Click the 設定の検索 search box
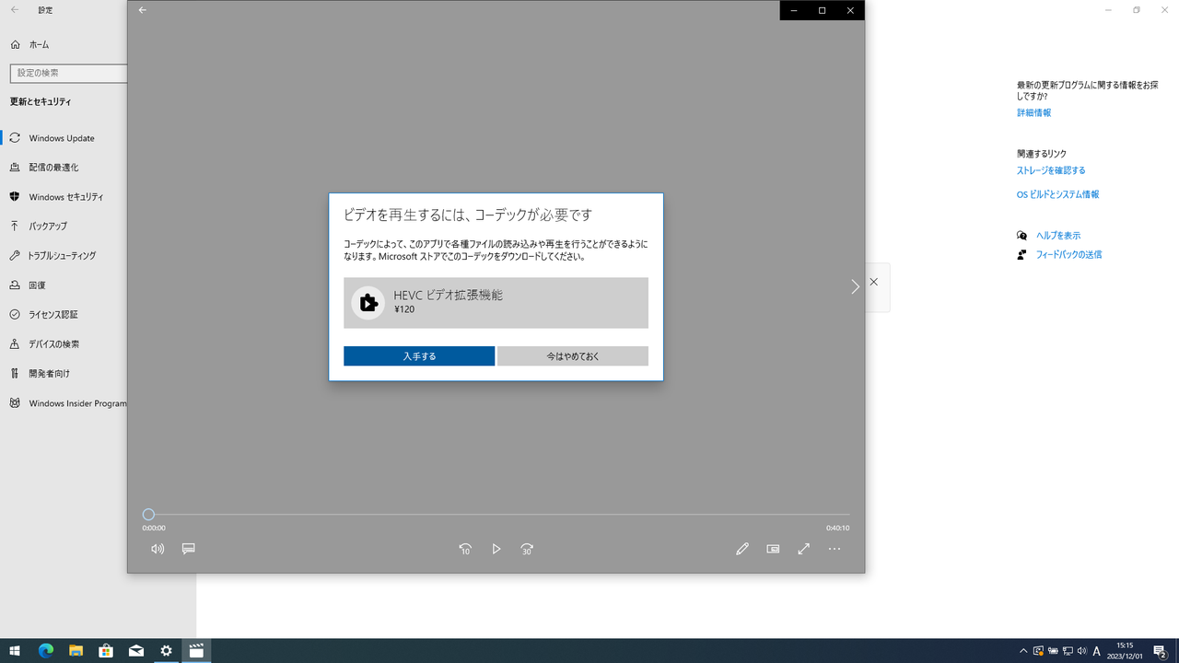Screen dimensions: 1179x663 (69, 73)
